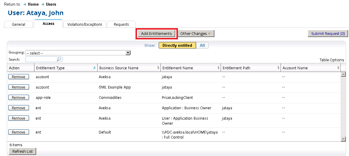Click Submit Request (0) button
The width and height of the screenshot is (349, 156).
[x=327, y=33]
